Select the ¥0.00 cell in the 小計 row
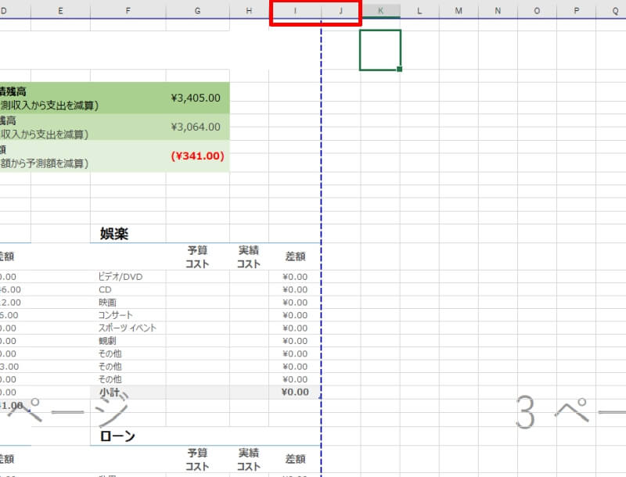The height and width of the screenshot is (477, 626). 295,392
